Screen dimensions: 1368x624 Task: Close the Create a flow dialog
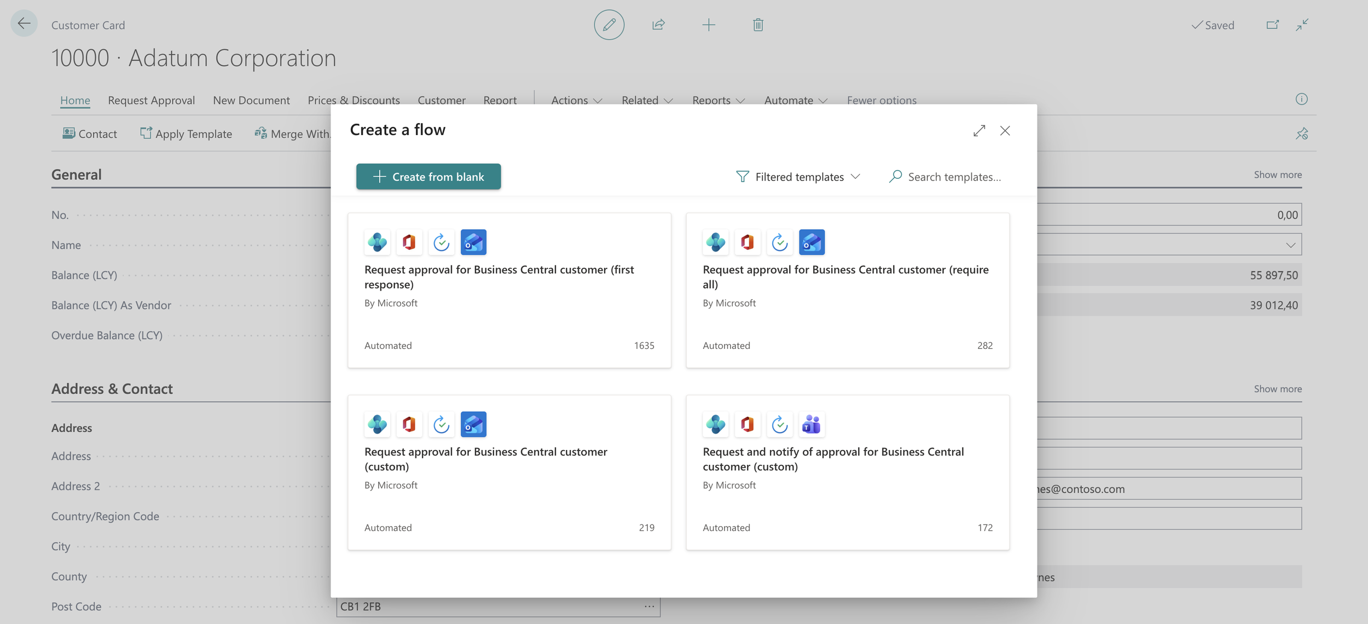[x=1005, y=131]
